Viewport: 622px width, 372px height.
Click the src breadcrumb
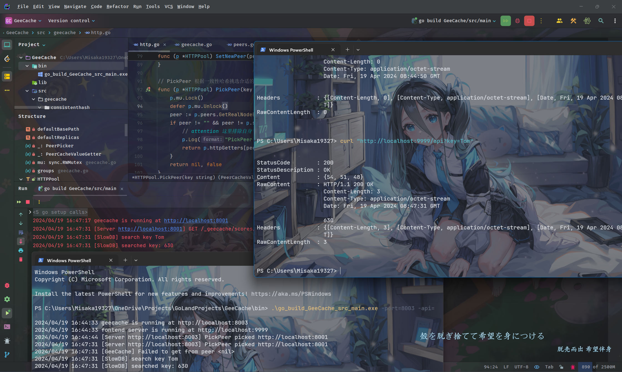pyautogui.click(x=41, y=32)
